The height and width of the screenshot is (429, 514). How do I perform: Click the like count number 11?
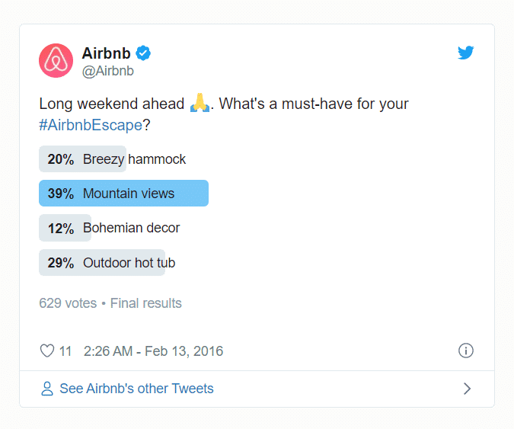point(65,351)
